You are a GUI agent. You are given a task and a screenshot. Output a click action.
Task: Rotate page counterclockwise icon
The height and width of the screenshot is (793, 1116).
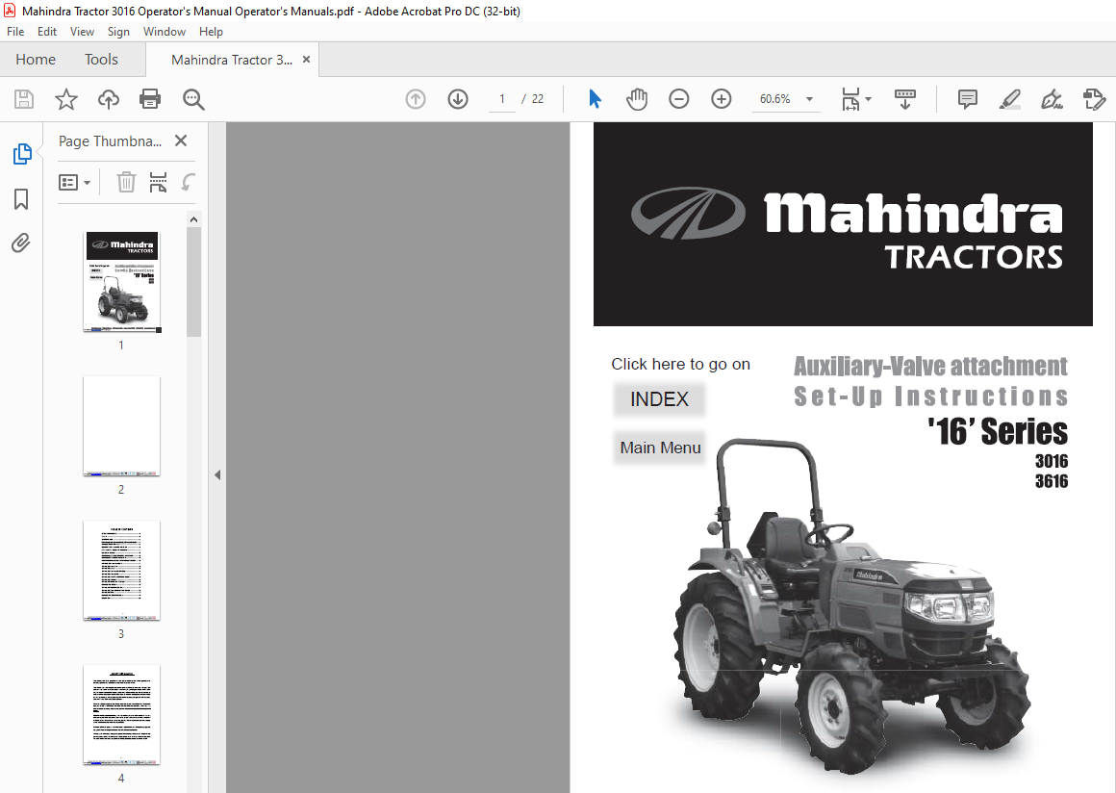(188, 182)
